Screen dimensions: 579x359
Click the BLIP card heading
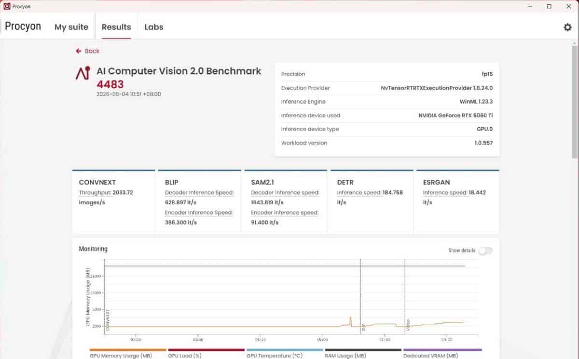pyautogui.click(x=172, y=183)
